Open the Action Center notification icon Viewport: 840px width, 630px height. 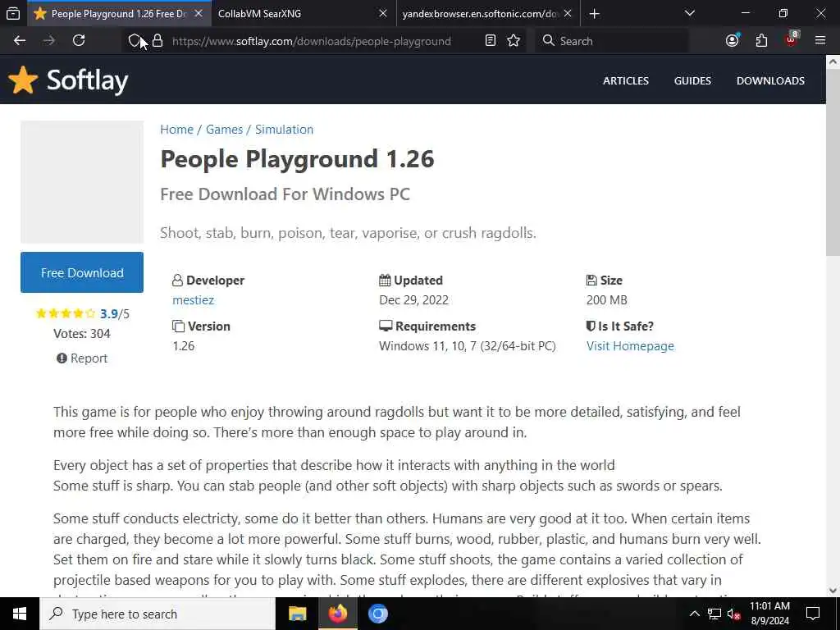(813, 614)
